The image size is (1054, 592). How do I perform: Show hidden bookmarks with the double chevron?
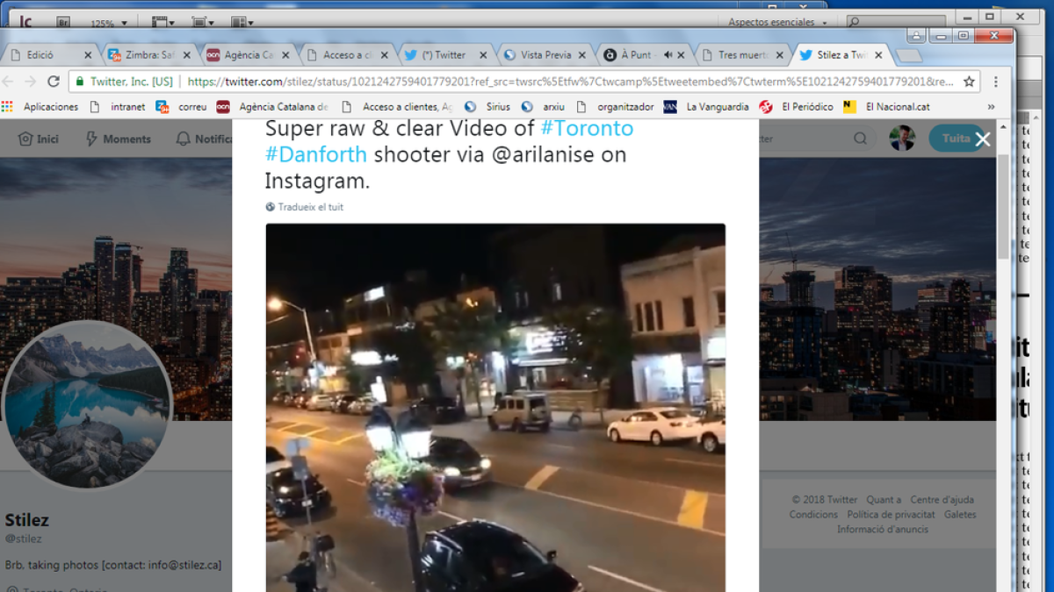click(x=992, y=107)
